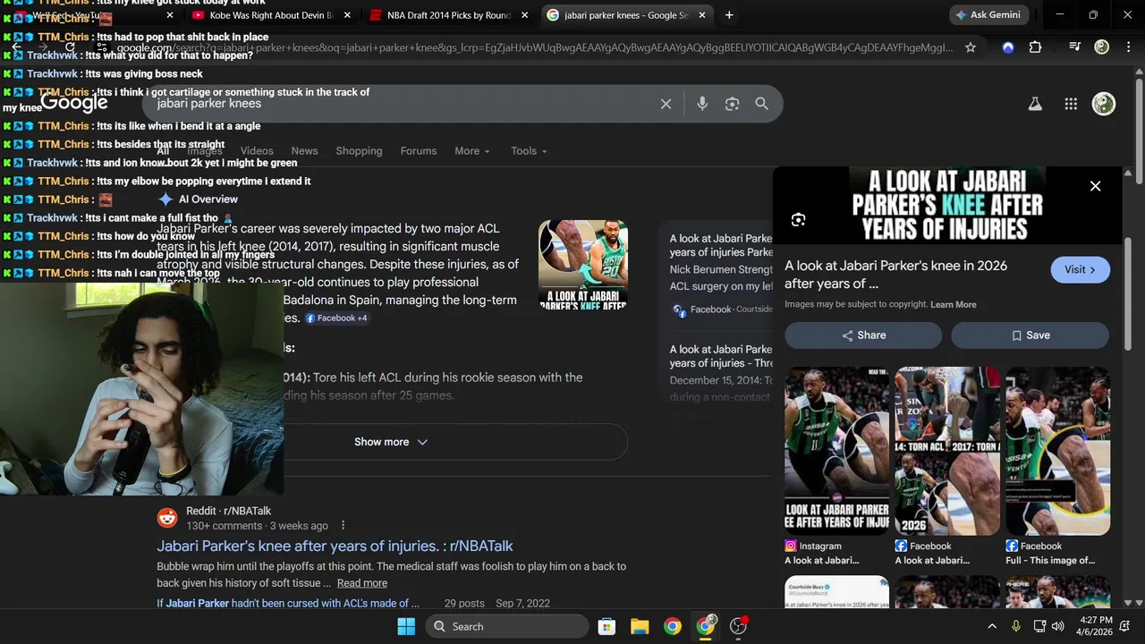The width and height of the screenshot is (1145, 644).
Task: Open the blue circular extension icon
Action: tap(1008, 47)
